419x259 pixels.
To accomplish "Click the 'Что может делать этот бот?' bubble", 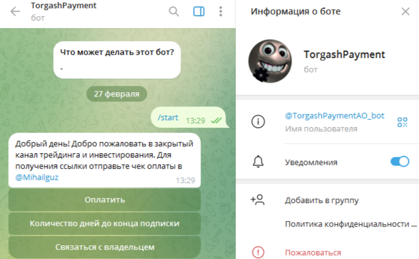I will coord(117,60).
